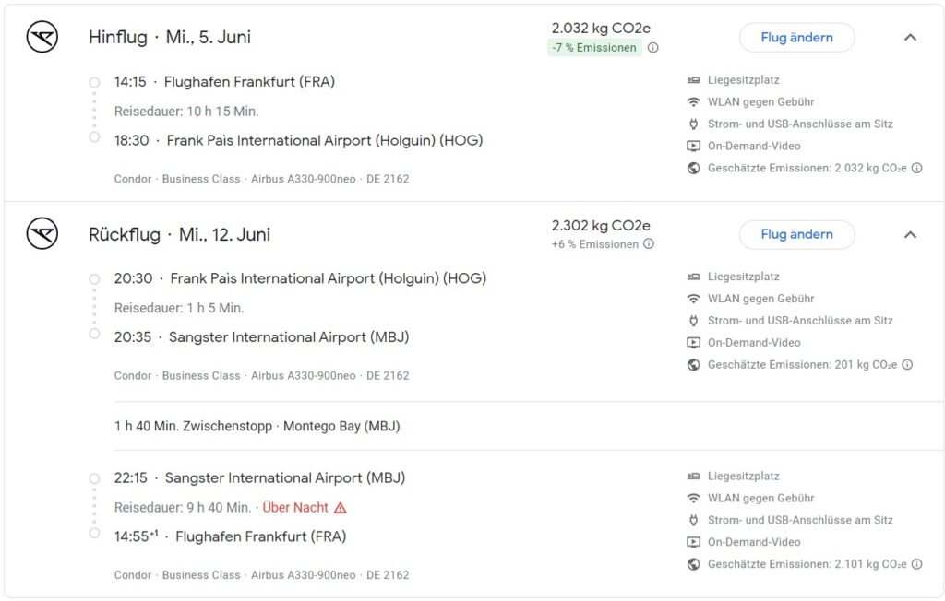Click the Condor logo beside Hinflug

tap(42, 37)
